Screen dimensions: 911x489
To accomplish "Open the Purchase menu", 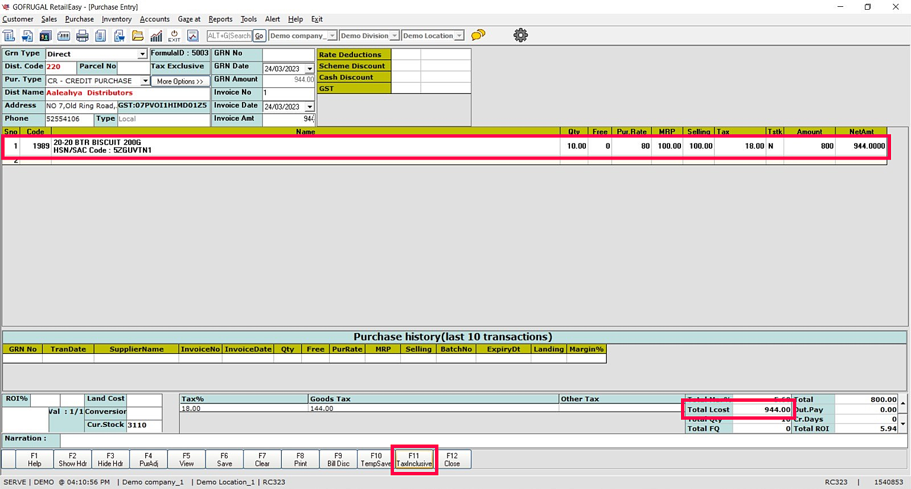I will click(79, 19).
